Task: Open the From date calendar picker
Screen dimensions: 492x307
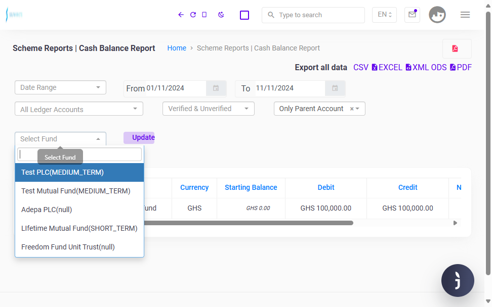Action: click(216, 88)
